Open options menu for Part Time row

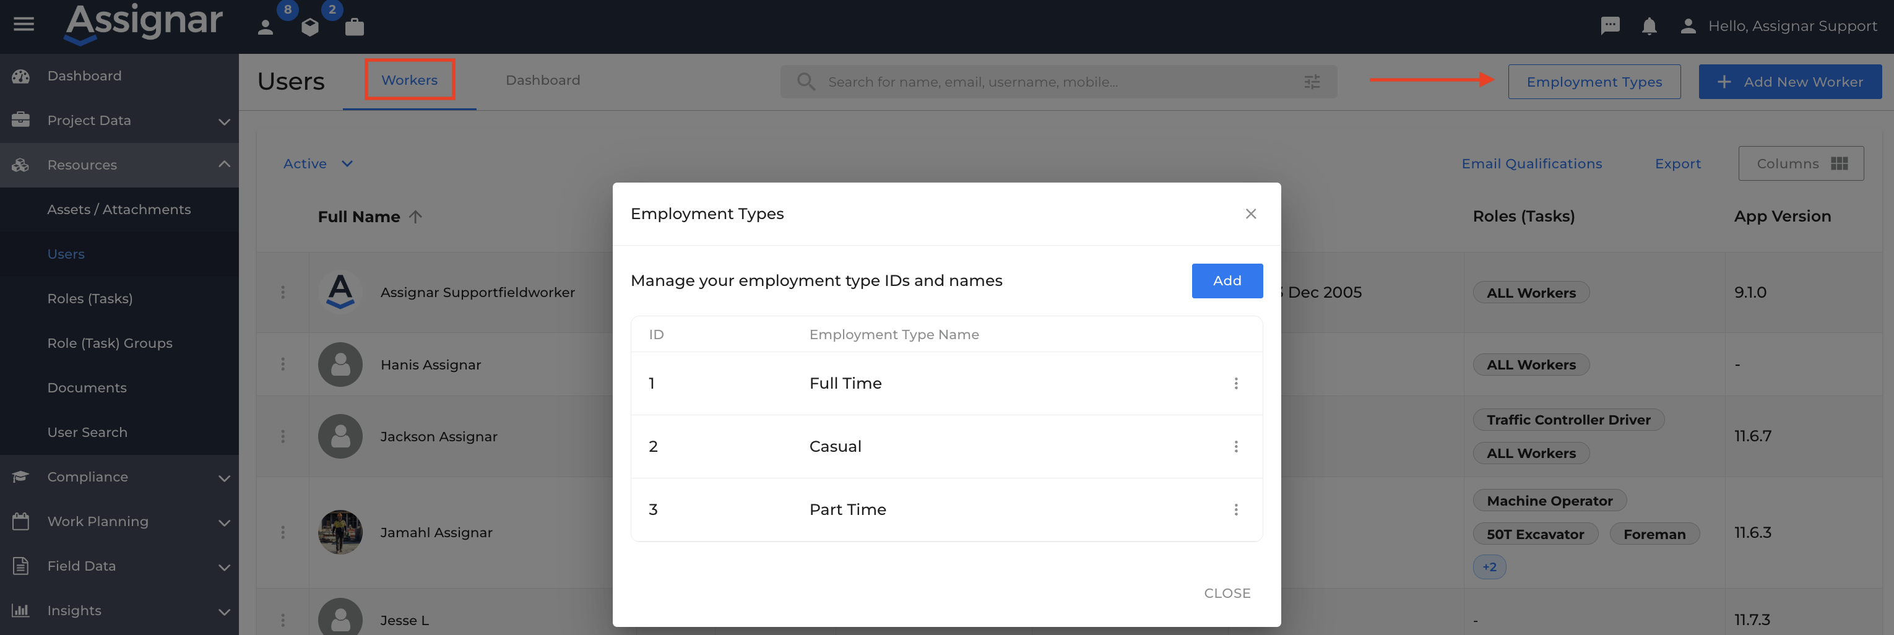(x=1236, y=510)
